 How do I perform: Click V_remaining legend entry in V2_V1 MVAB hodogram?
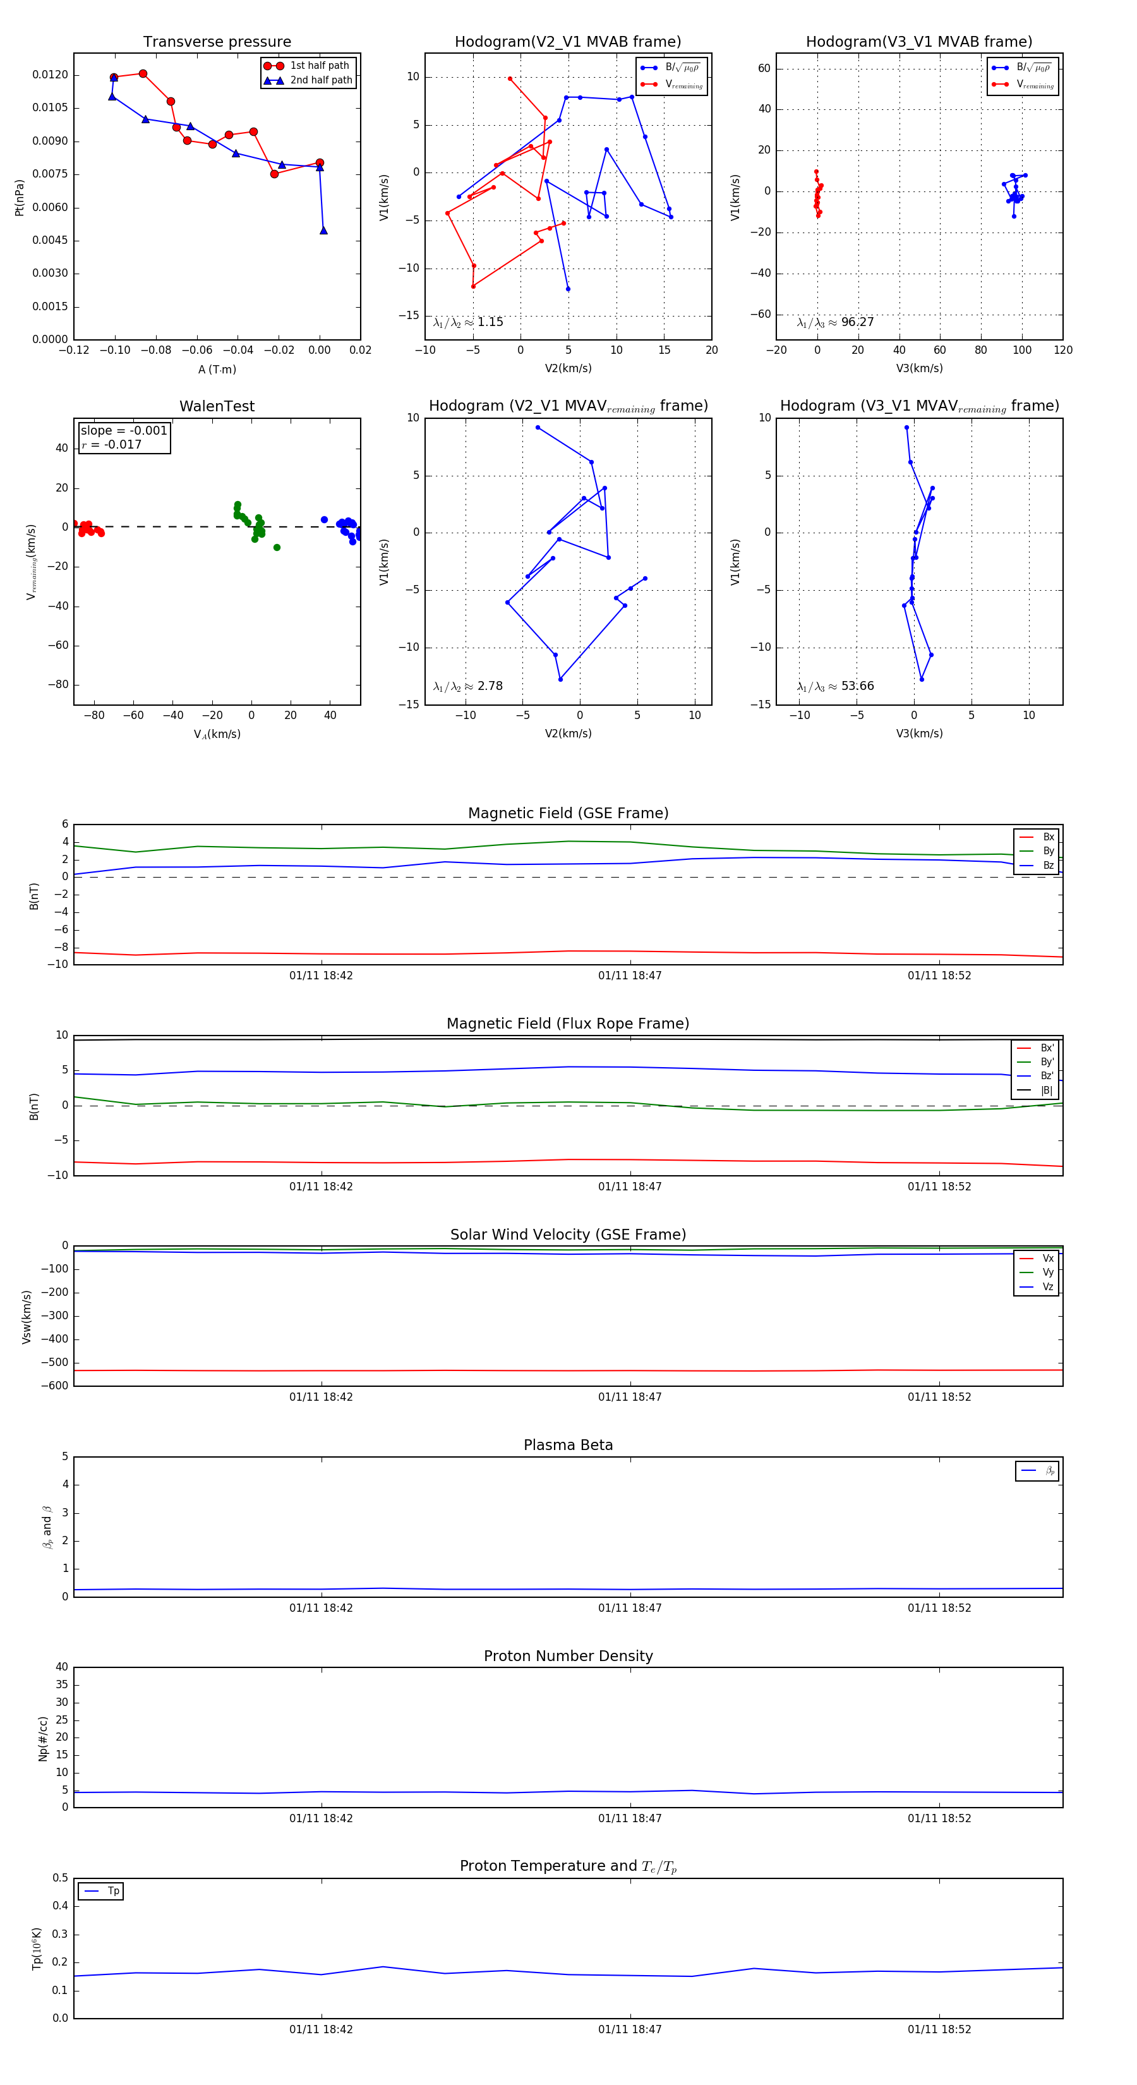671,84
